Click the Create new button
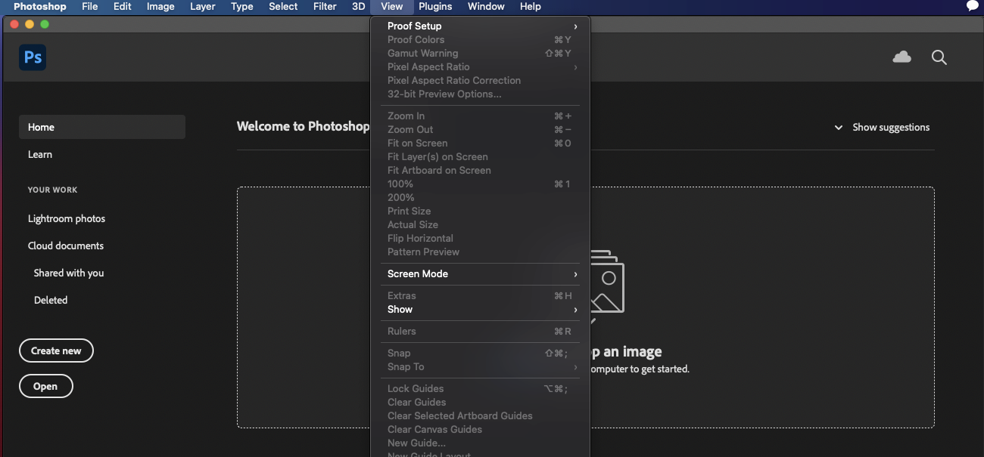This screenshot has width=984, height=457. [56, 350]
